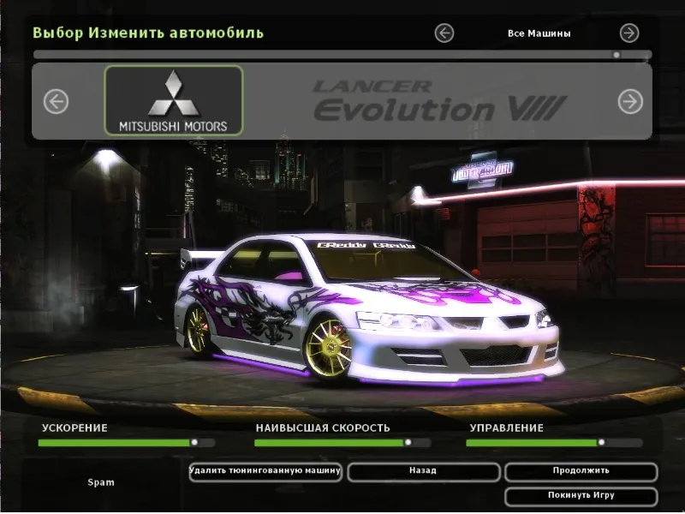This screenshot has width=685, height=514.
Task: Click the Наивысшая скорость stat bar knob
Action: [408, 442]
